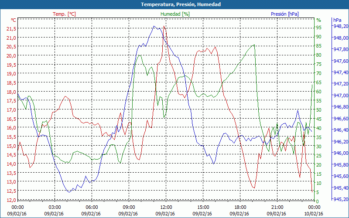
Task: Click the 12,0 temperature axis value
Action: coord(12,200)
